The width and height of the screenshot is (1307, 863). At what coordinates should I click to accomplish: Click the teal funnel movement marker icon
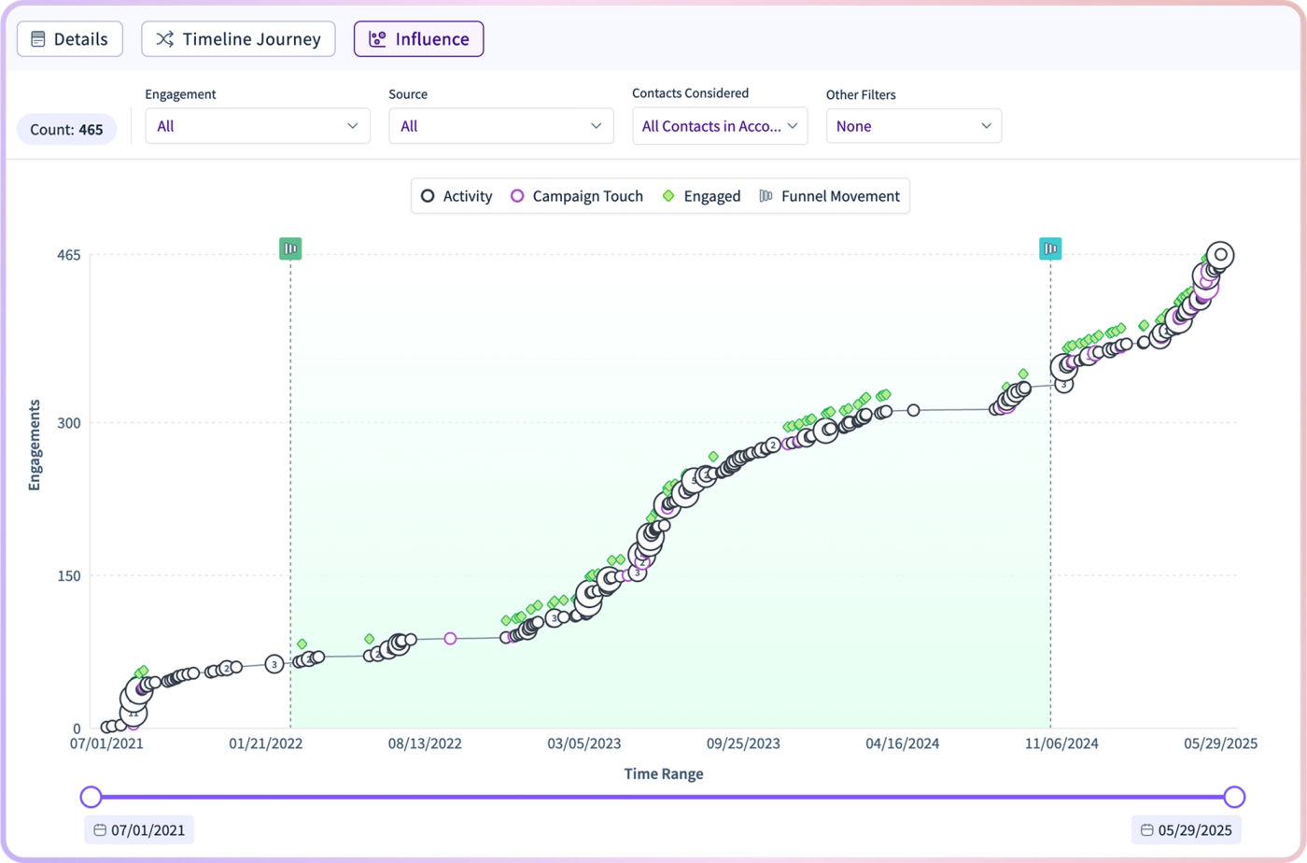click(x=1050, y=248)
